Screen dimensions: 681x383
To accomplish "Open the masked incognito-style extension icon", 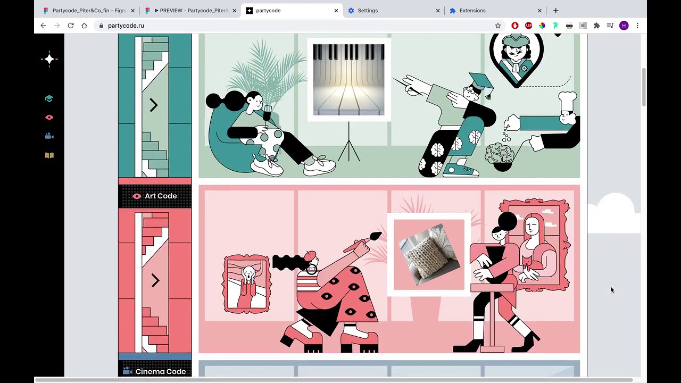I will coord(569,26).
